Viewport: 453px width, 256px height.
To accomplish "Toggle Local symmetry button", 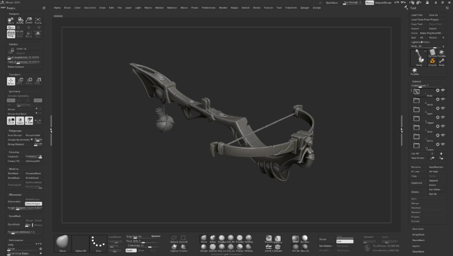I will pyautogui.click(x=11, y=120).
